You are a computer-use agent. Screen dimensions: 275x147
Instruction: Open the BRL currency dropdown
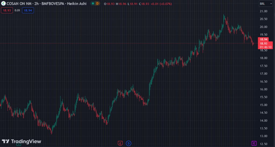pos(266,4)
